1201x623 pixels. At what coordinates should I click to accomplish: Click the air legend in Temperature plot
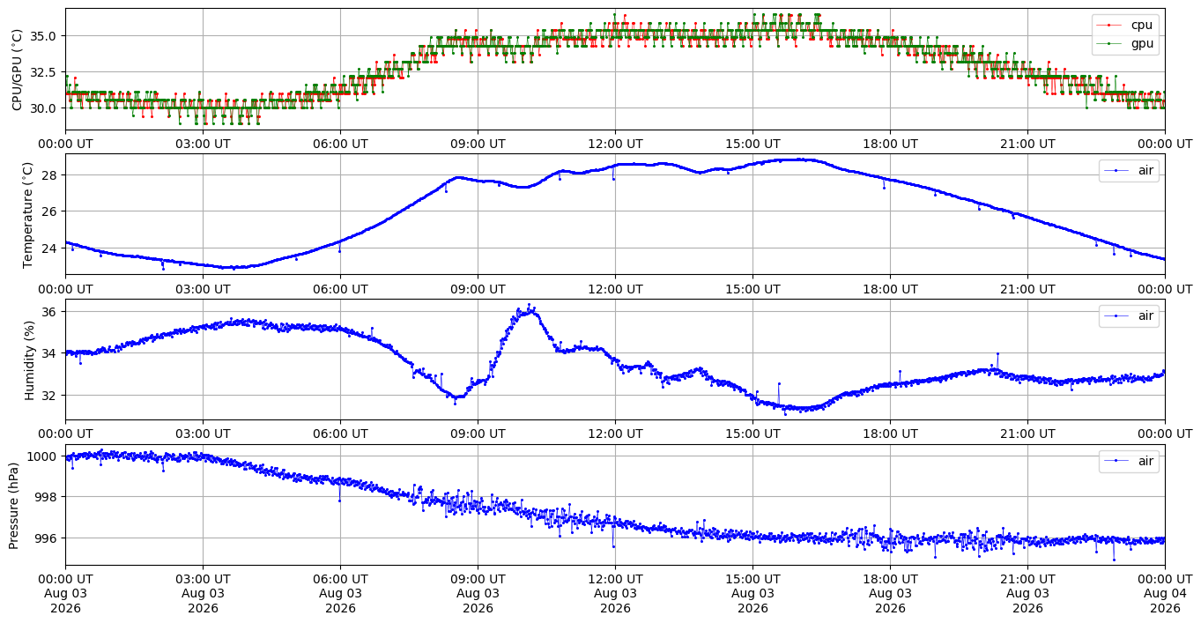pyautogui.click(x=1129, y=170)
